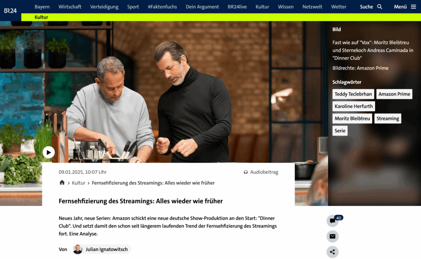
Task: Click the share icon
Action: coord(332,252)
